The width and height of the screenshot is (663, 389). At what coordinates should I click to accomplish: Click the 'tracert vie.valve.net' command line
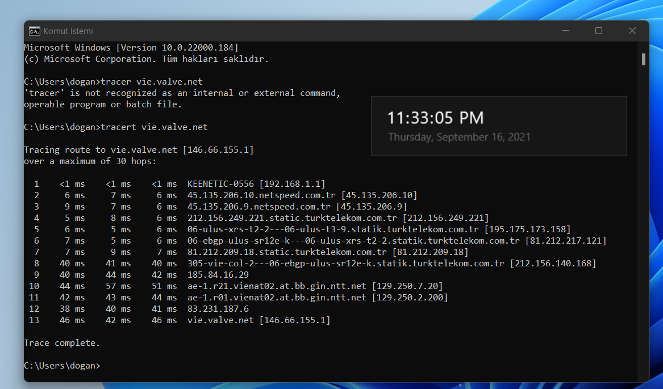click(x=116, y=127)
